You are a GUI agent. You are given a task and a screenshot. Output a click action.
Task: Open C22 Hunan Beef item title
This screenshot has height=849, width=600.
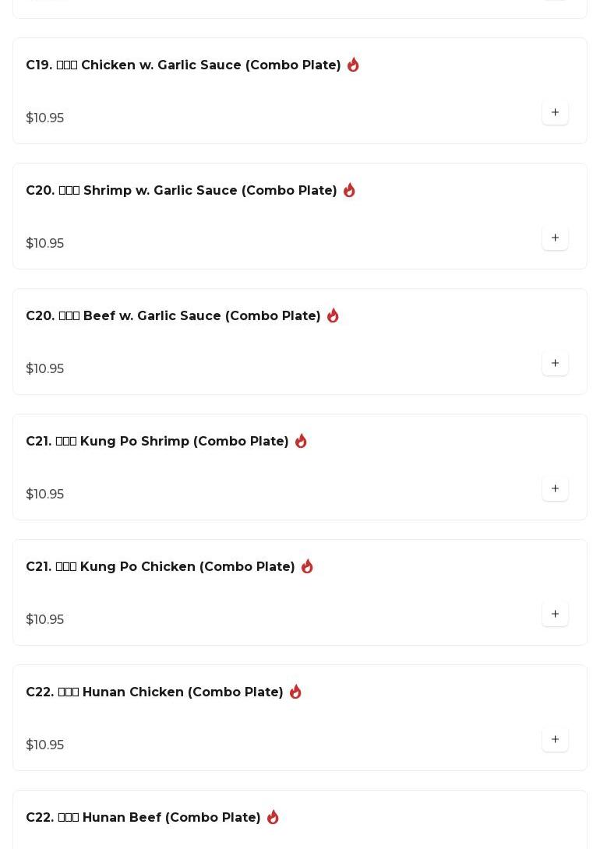[x=143, y=817]
